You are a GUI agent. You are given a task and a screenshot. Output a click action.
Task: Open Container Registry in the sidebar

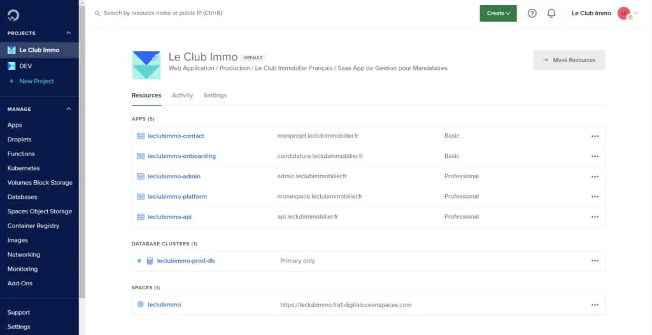click(33, 225)
